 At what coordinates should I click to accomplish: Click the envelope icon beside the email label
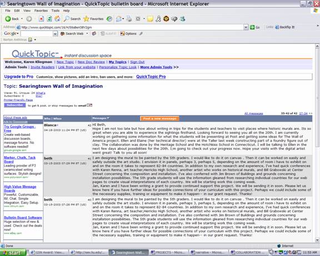(89, 106)
